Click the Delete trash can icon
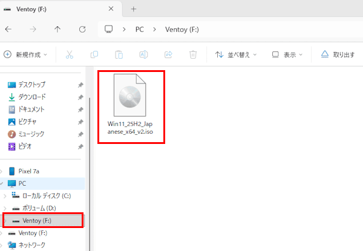The width and height of the screenshot is (363, 251). [x=193, y=54]
